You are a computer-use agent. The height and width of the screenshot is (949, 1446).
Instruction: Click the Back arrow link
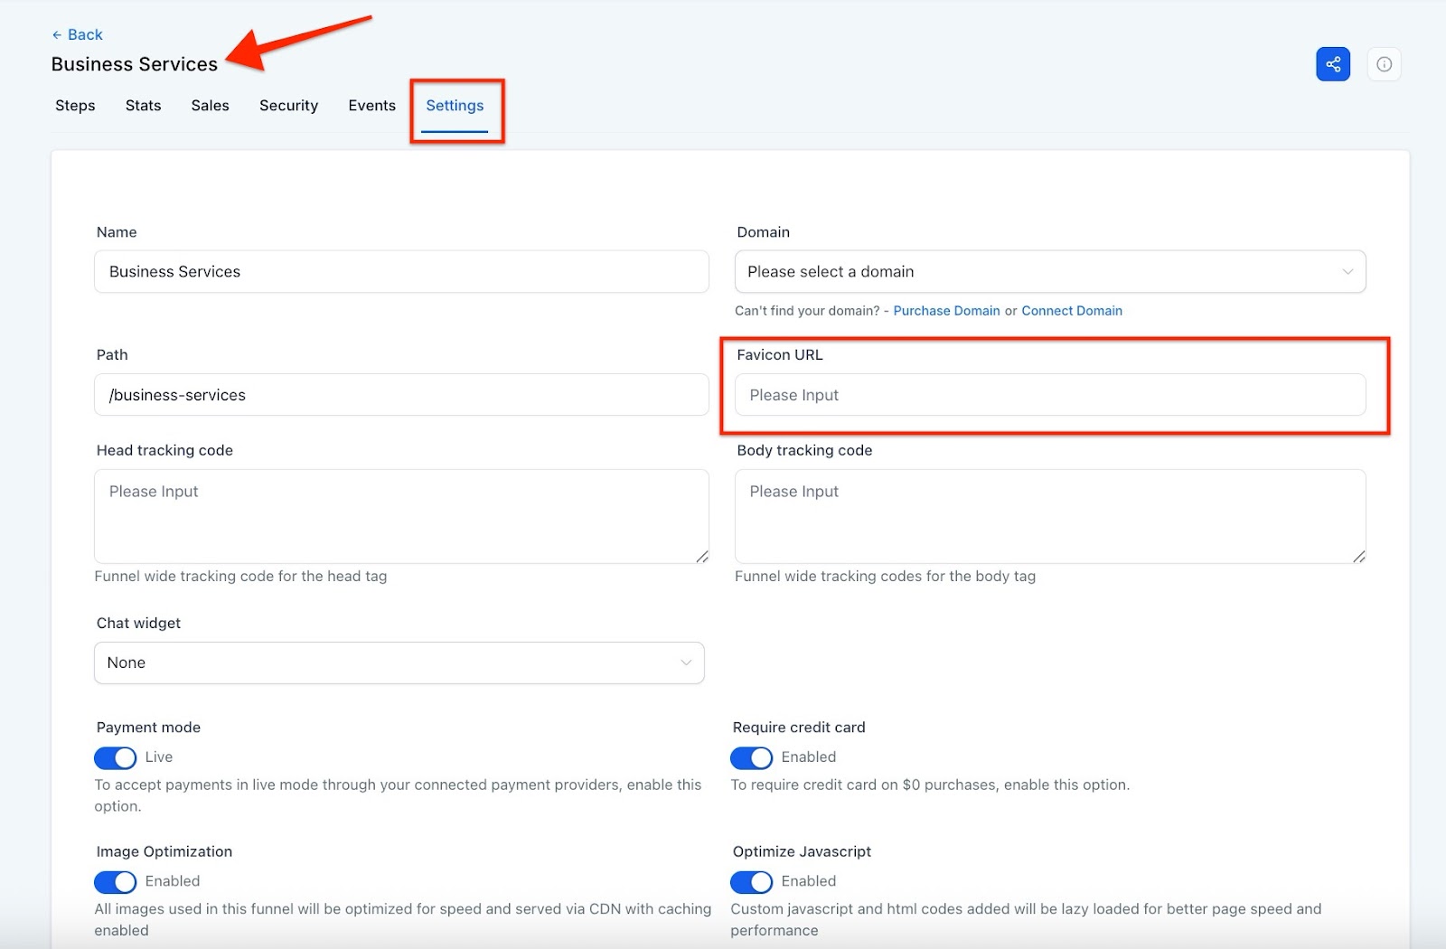(77, 34)
